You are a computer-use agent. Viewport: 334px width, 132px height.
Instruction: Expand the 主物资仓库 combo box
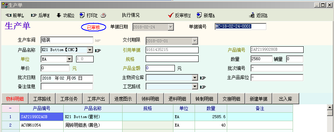pyautogui.click(x=195, y=78)
